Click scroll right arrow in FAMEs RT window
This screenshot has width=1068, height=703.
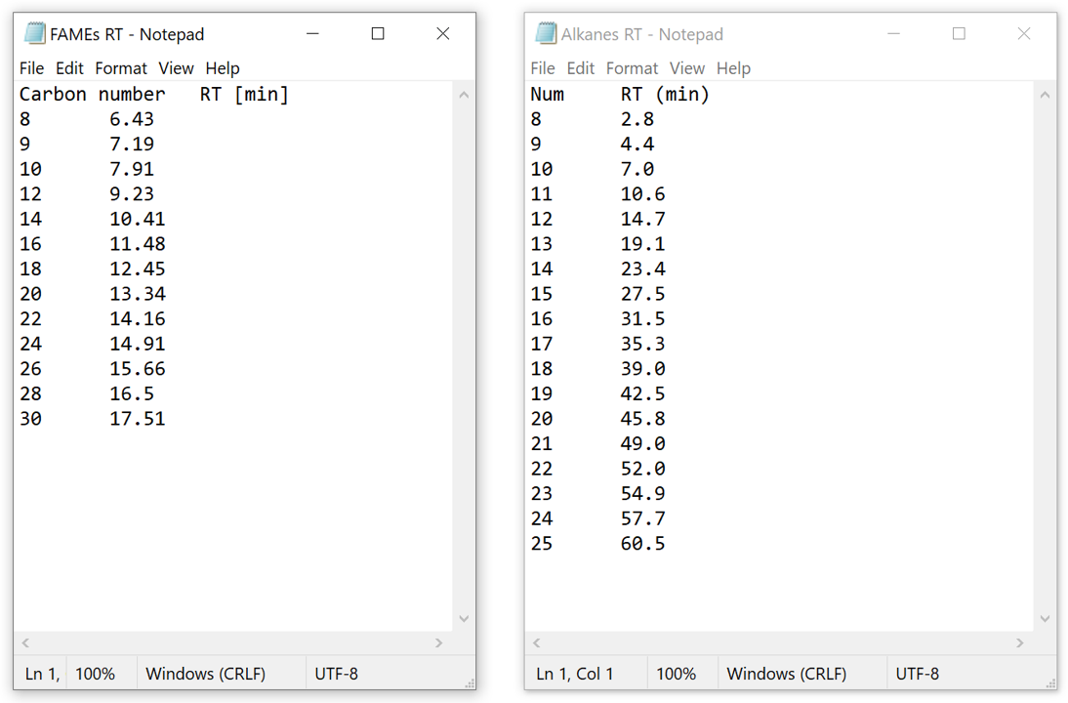(x=439, y=642)
